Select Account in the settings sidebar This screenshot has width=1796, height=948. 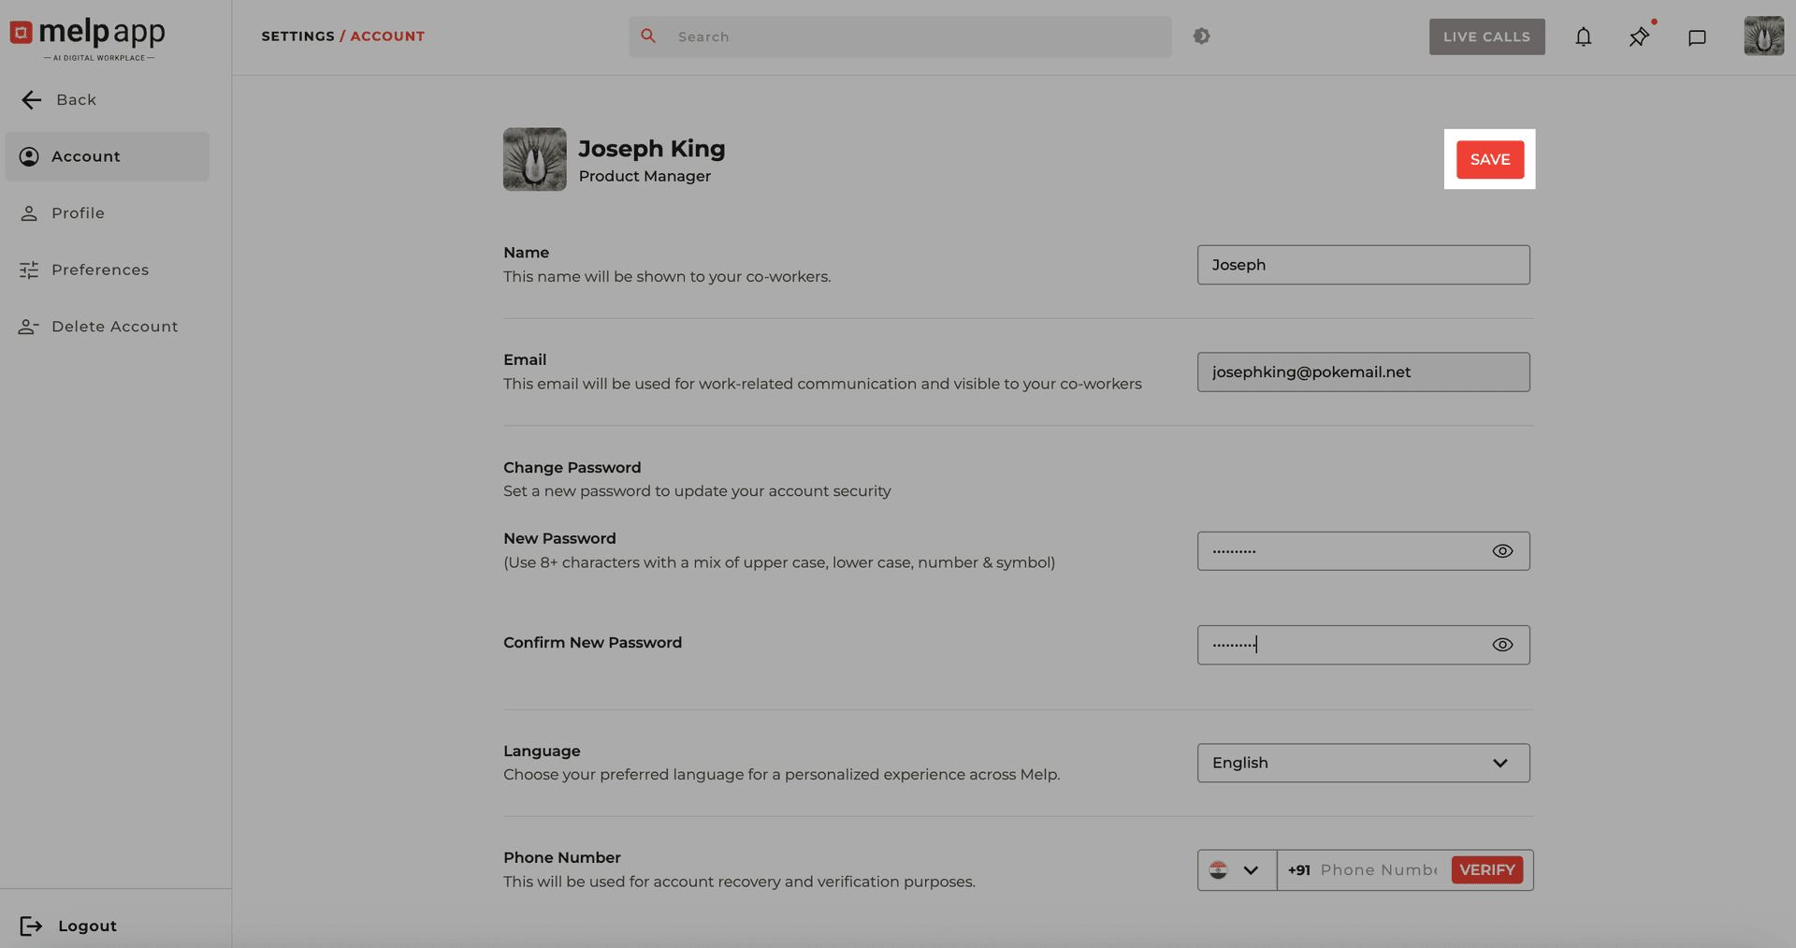pos(85,156)
